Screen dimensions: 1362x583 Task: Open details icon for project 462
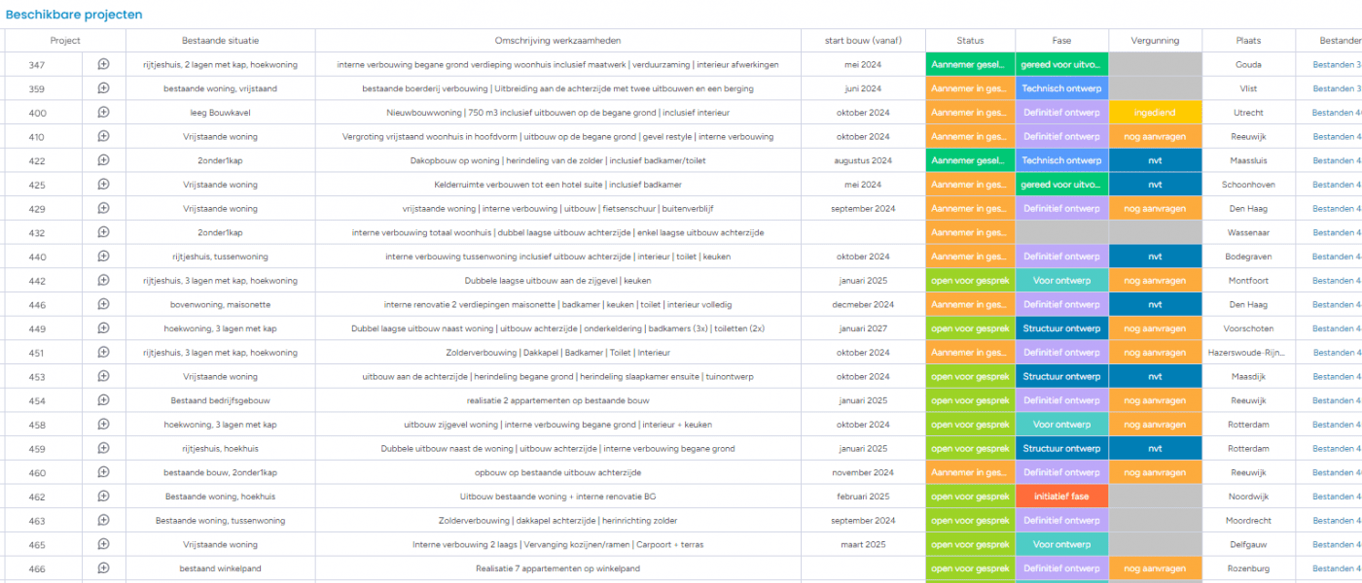click(x=104, y=496)
